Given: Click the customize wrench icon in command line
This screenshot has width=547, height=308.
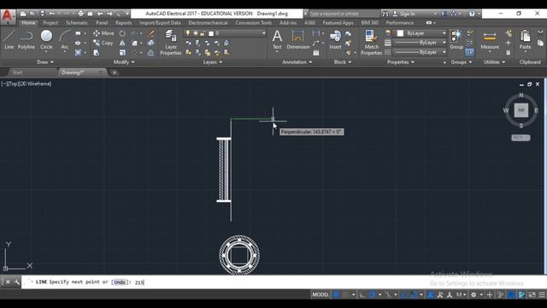Looking at the screenshot, I should [17, 282].
